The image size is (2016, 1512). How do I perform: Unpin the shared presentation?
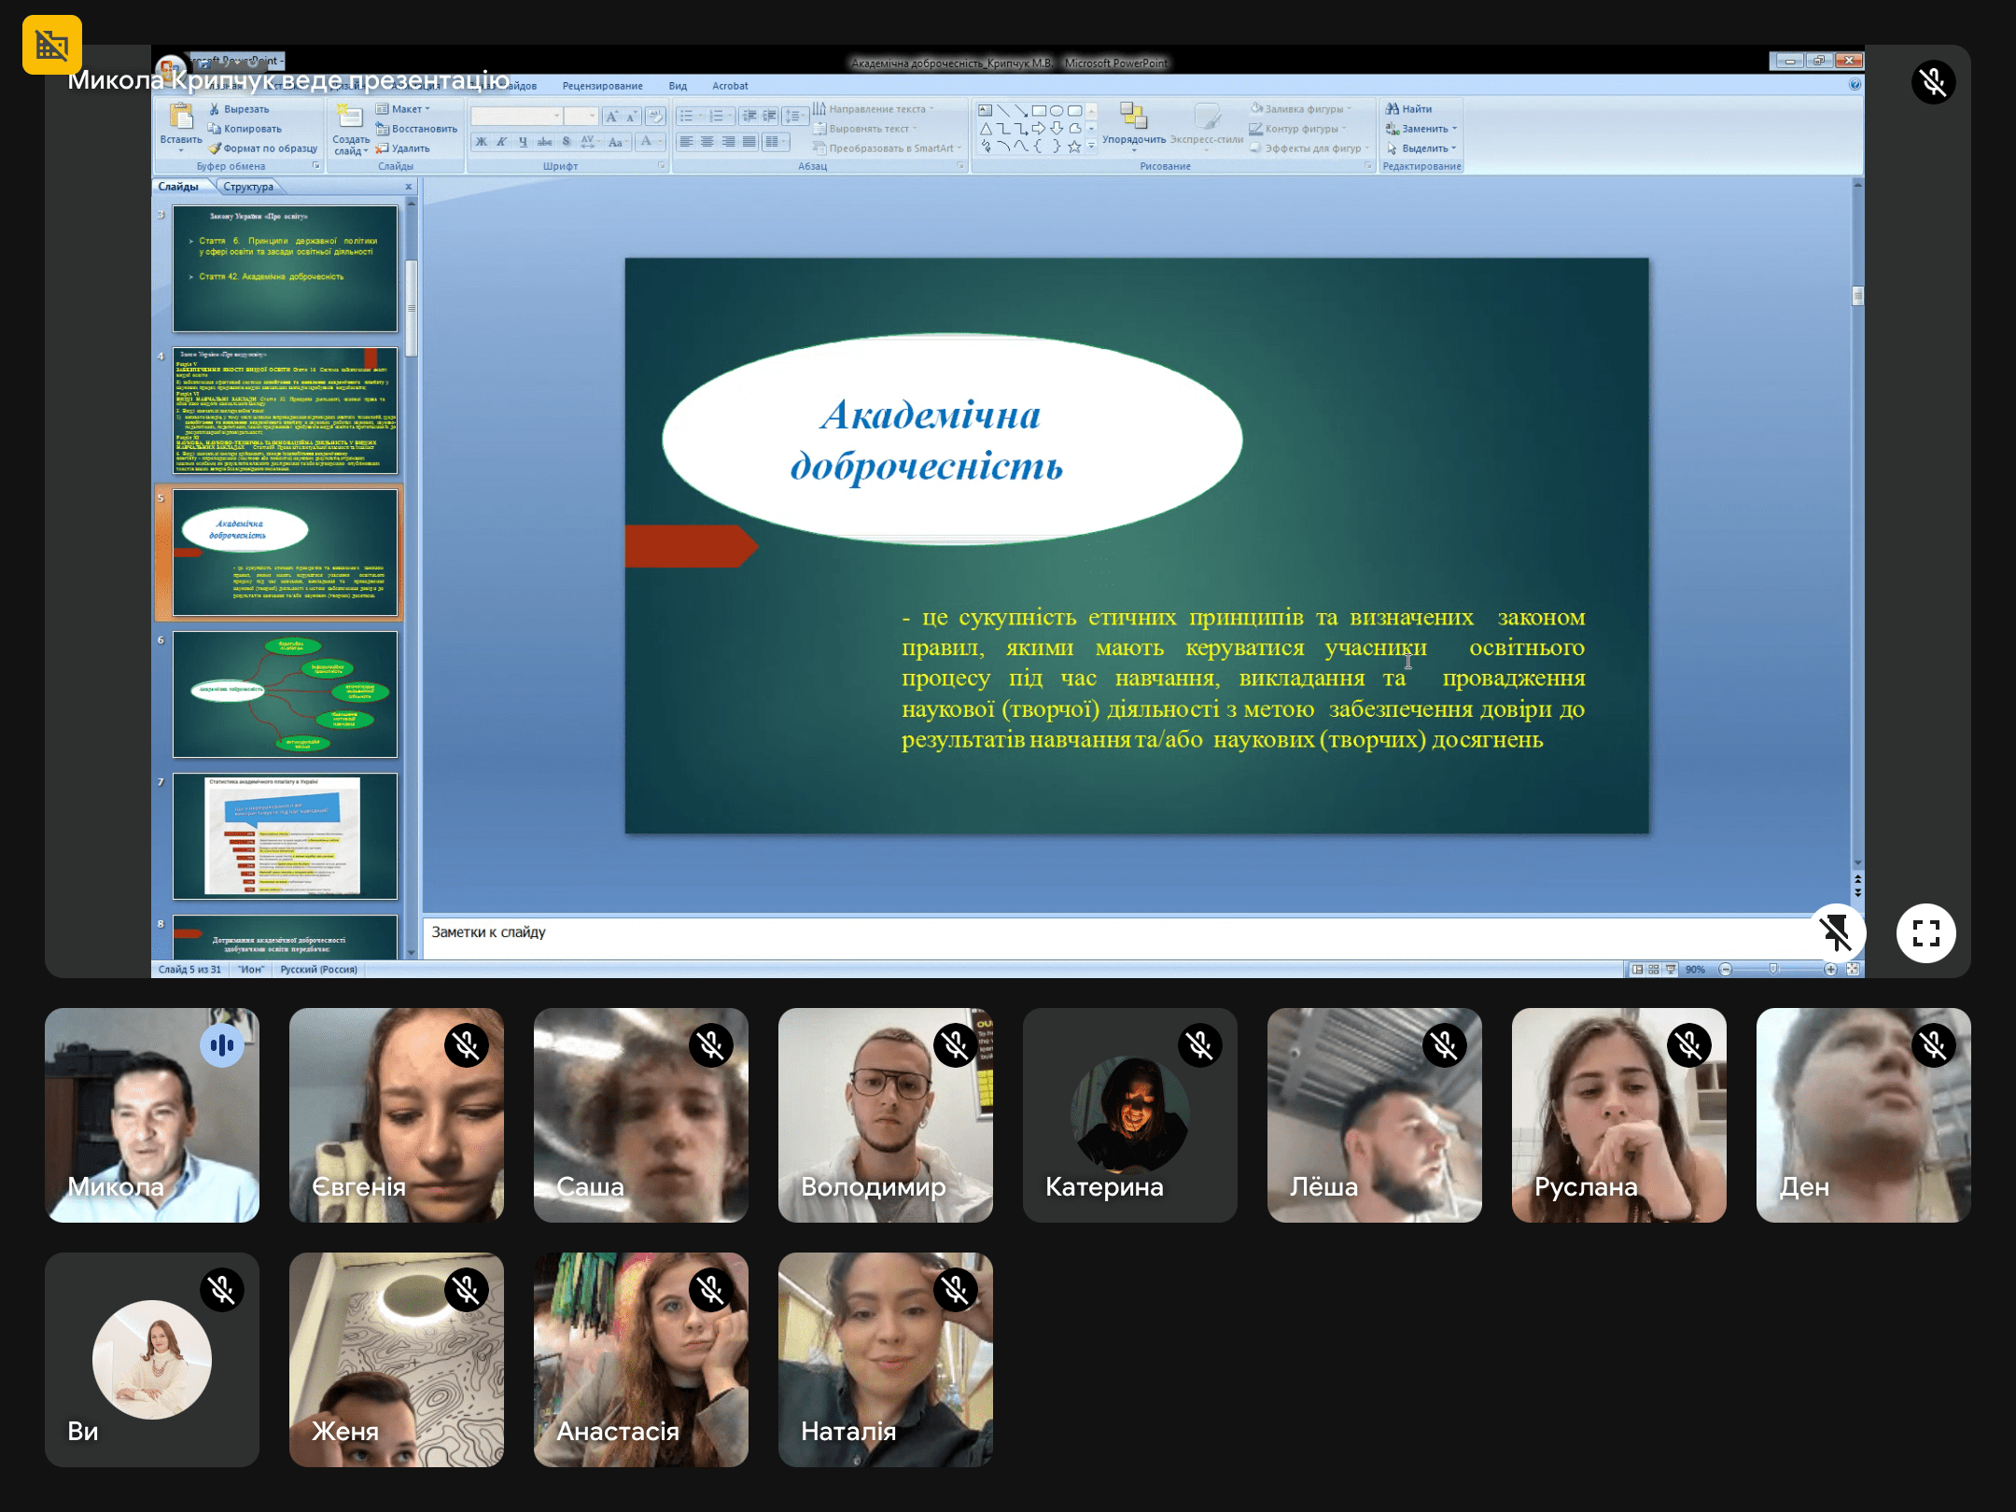[x=1835, y=931]
